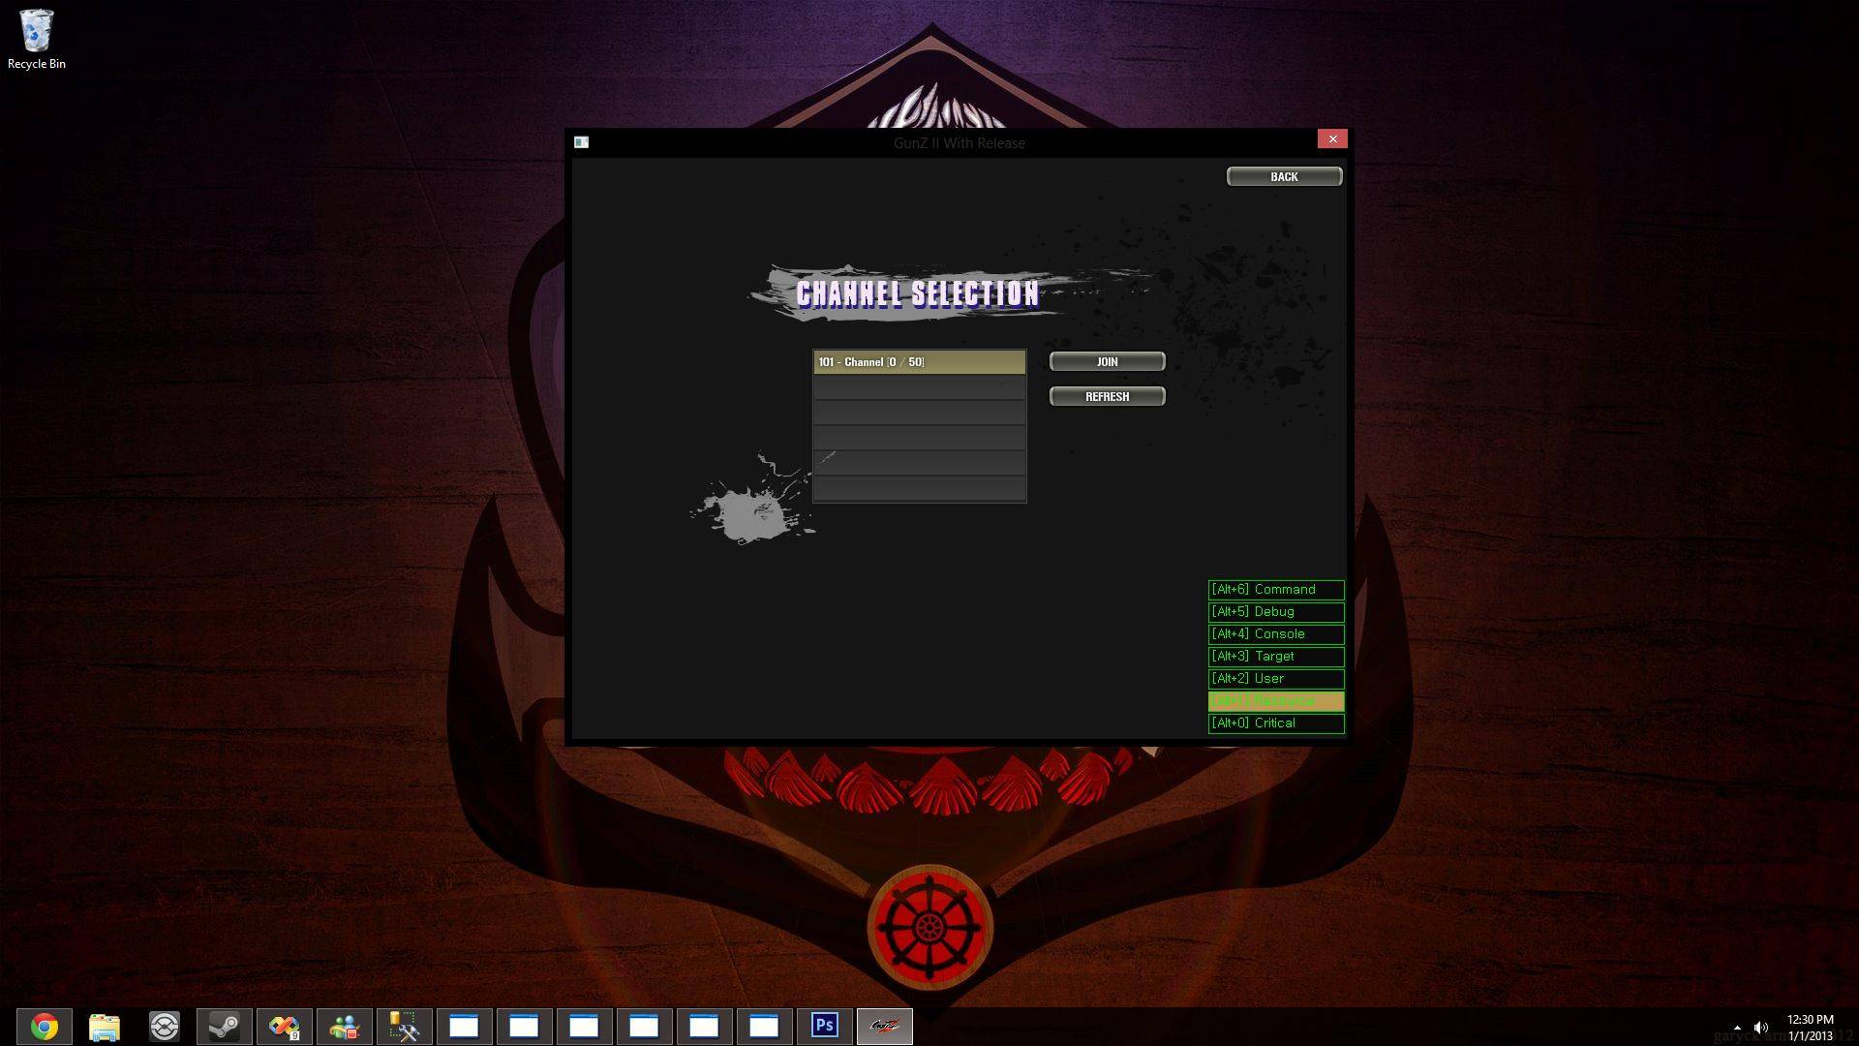
Task: Enable the [Alt+4] Console log option
Action: (x=1275, y=633)
